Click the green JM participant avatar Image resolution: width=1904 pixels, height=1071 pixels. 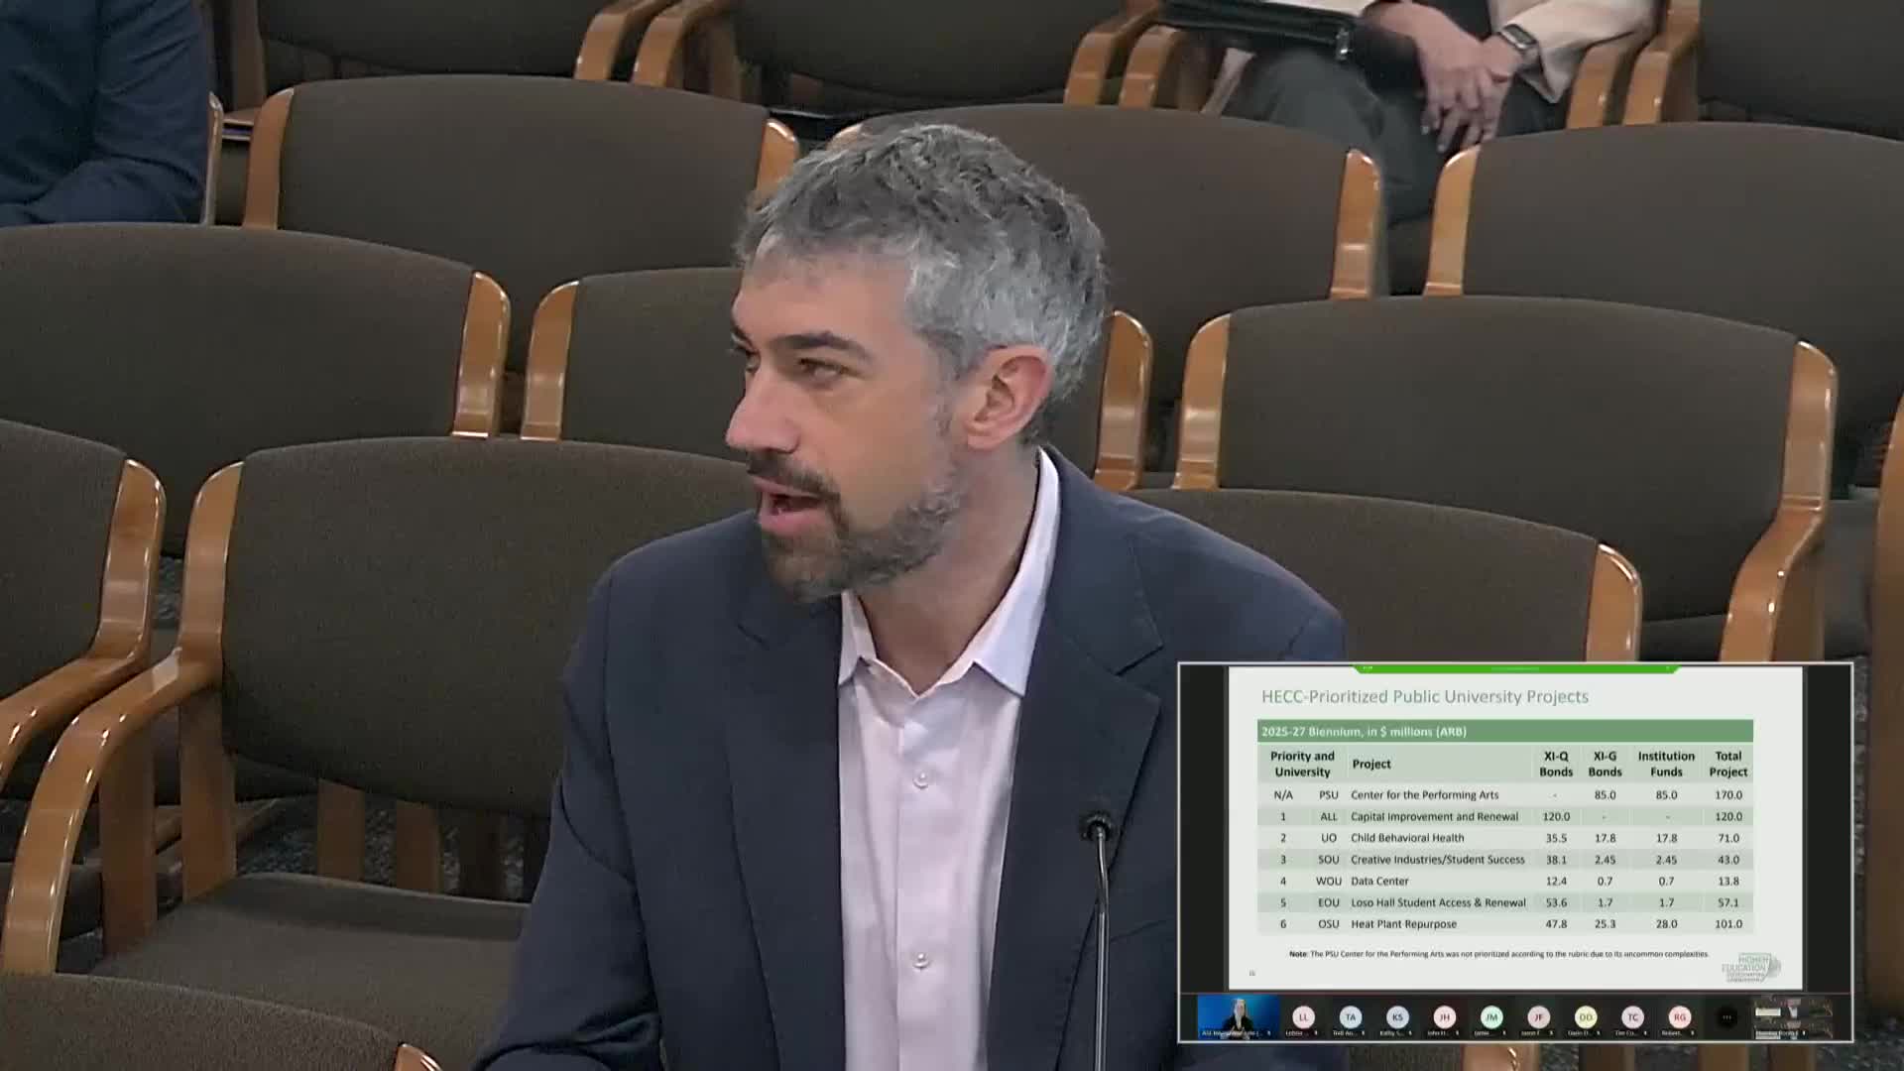pyautogui.click(x=1491, y=1016)
